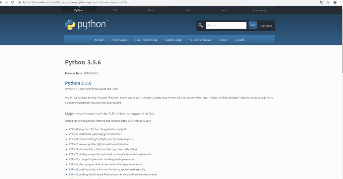
Task: Click the Major new features heading
Action: point(110,114)
